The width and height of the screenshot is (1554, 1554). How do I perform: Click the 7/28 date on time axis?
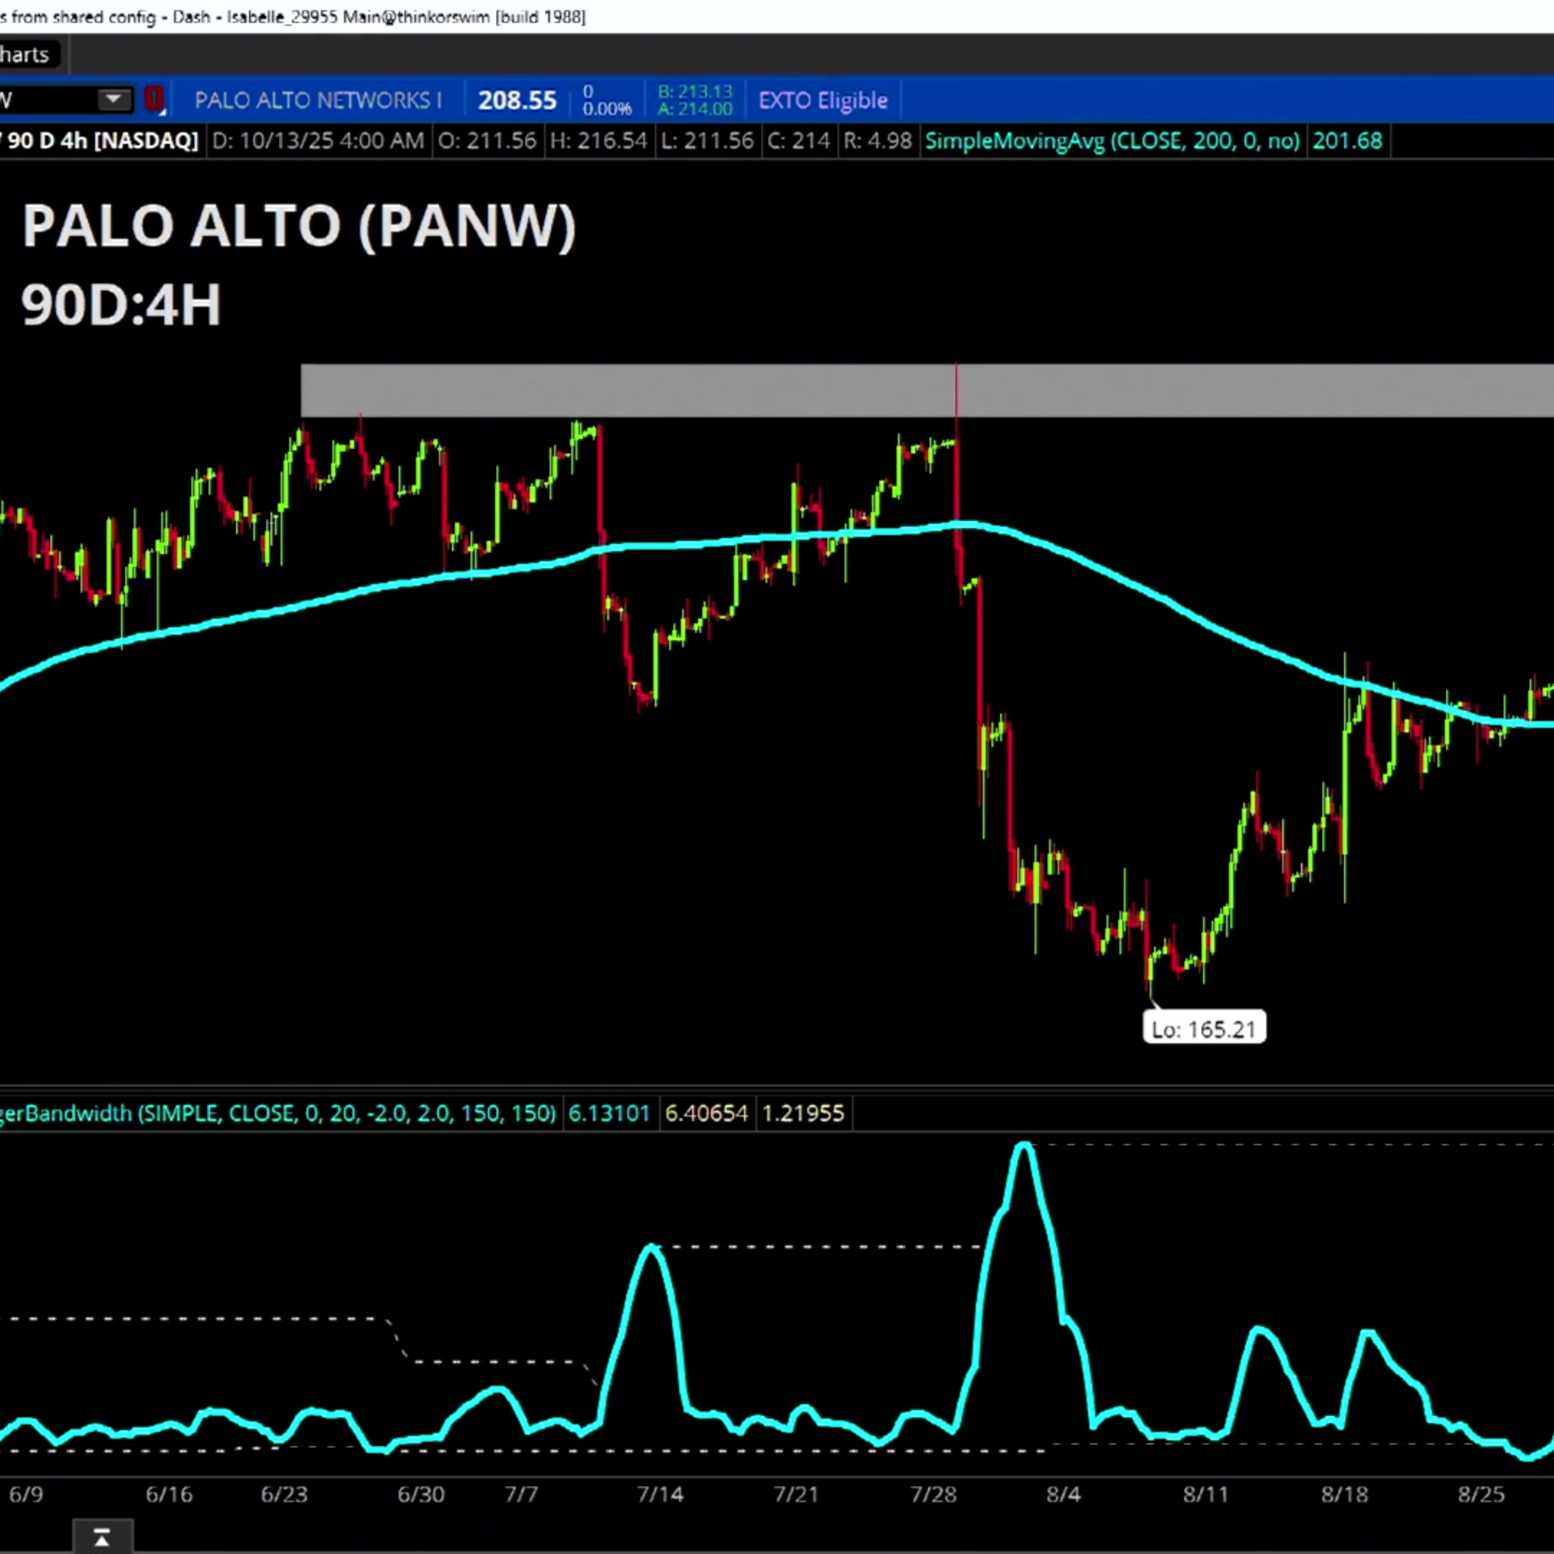point(933,1494)
